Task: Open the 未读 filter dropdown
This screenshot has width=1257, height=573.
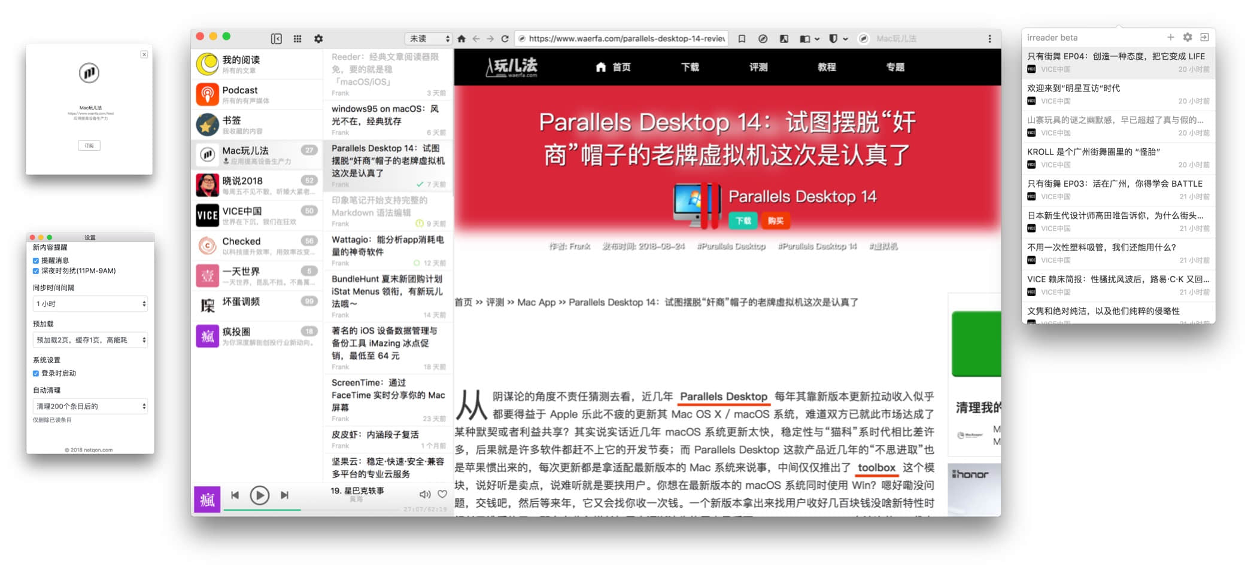Action: (x=428, y=38)
